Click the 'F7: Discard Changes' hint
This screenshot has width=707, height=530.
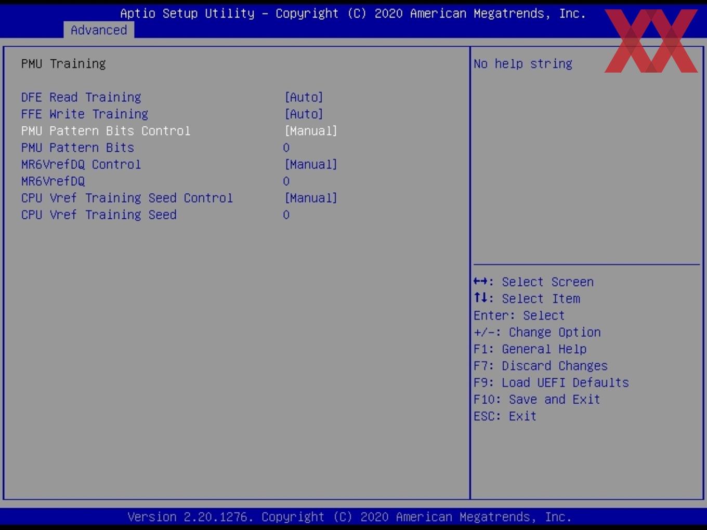pos(541,366)
